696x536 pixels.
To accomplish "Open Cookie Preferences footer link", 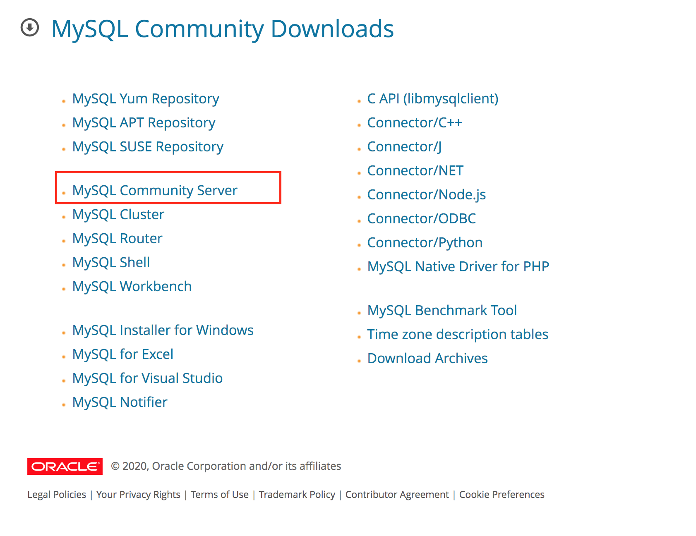I will click(502, 495).
